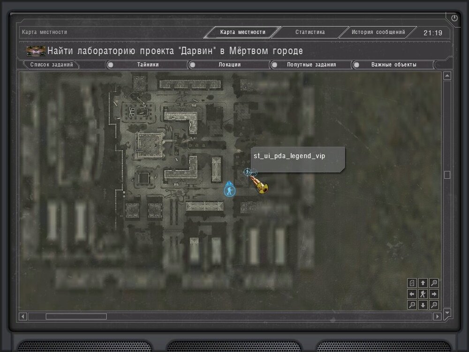This screenshot has width=469, height=352.
Task: Switch to Карта местности tab
Action: pyautogui.click(x=242, y=32)
